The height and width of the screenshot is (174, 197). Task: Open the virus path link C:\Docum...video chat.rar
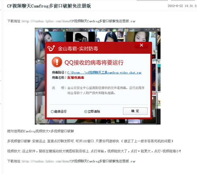[104, 72]
